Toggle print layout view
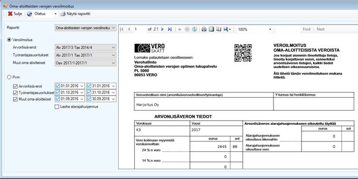The image size is (358, 179). pos(211,29)
